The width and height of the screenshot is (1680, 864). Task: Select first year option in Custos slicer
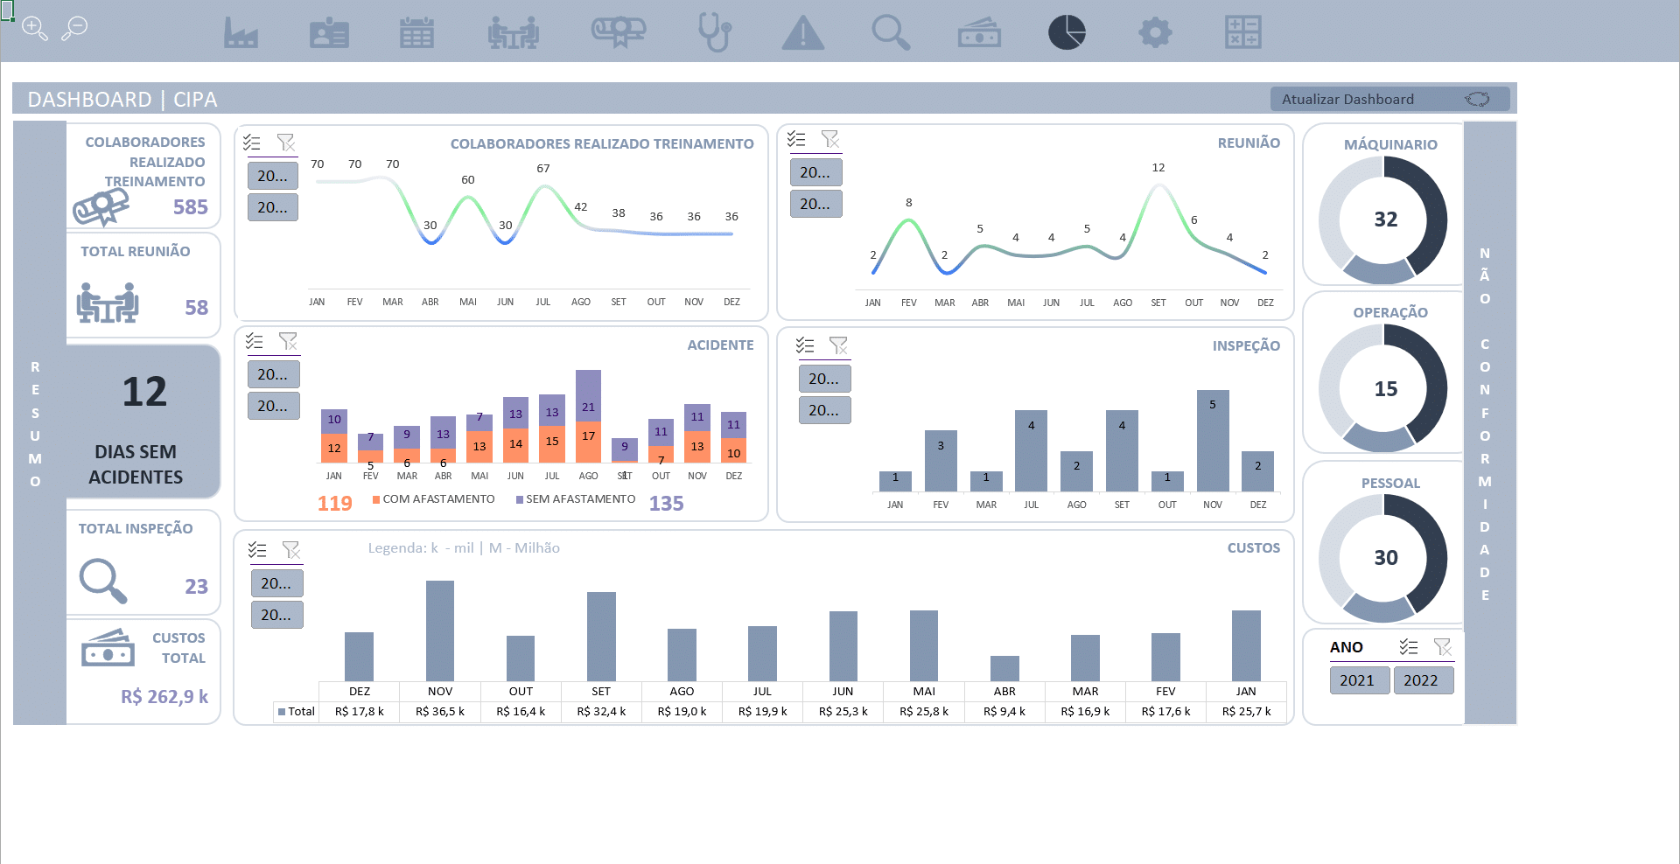tap(276, 583)
